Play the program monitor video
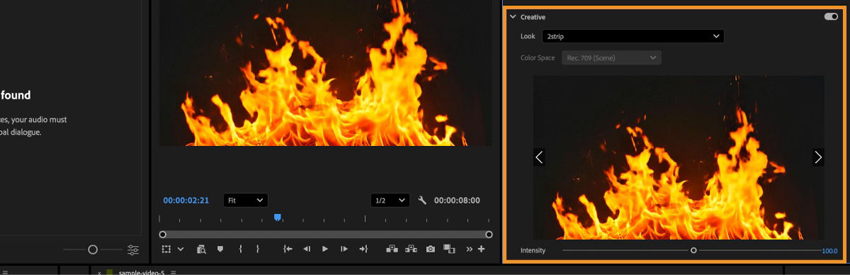The height and width of the screenshot is (275, 850). coord(325,249)
